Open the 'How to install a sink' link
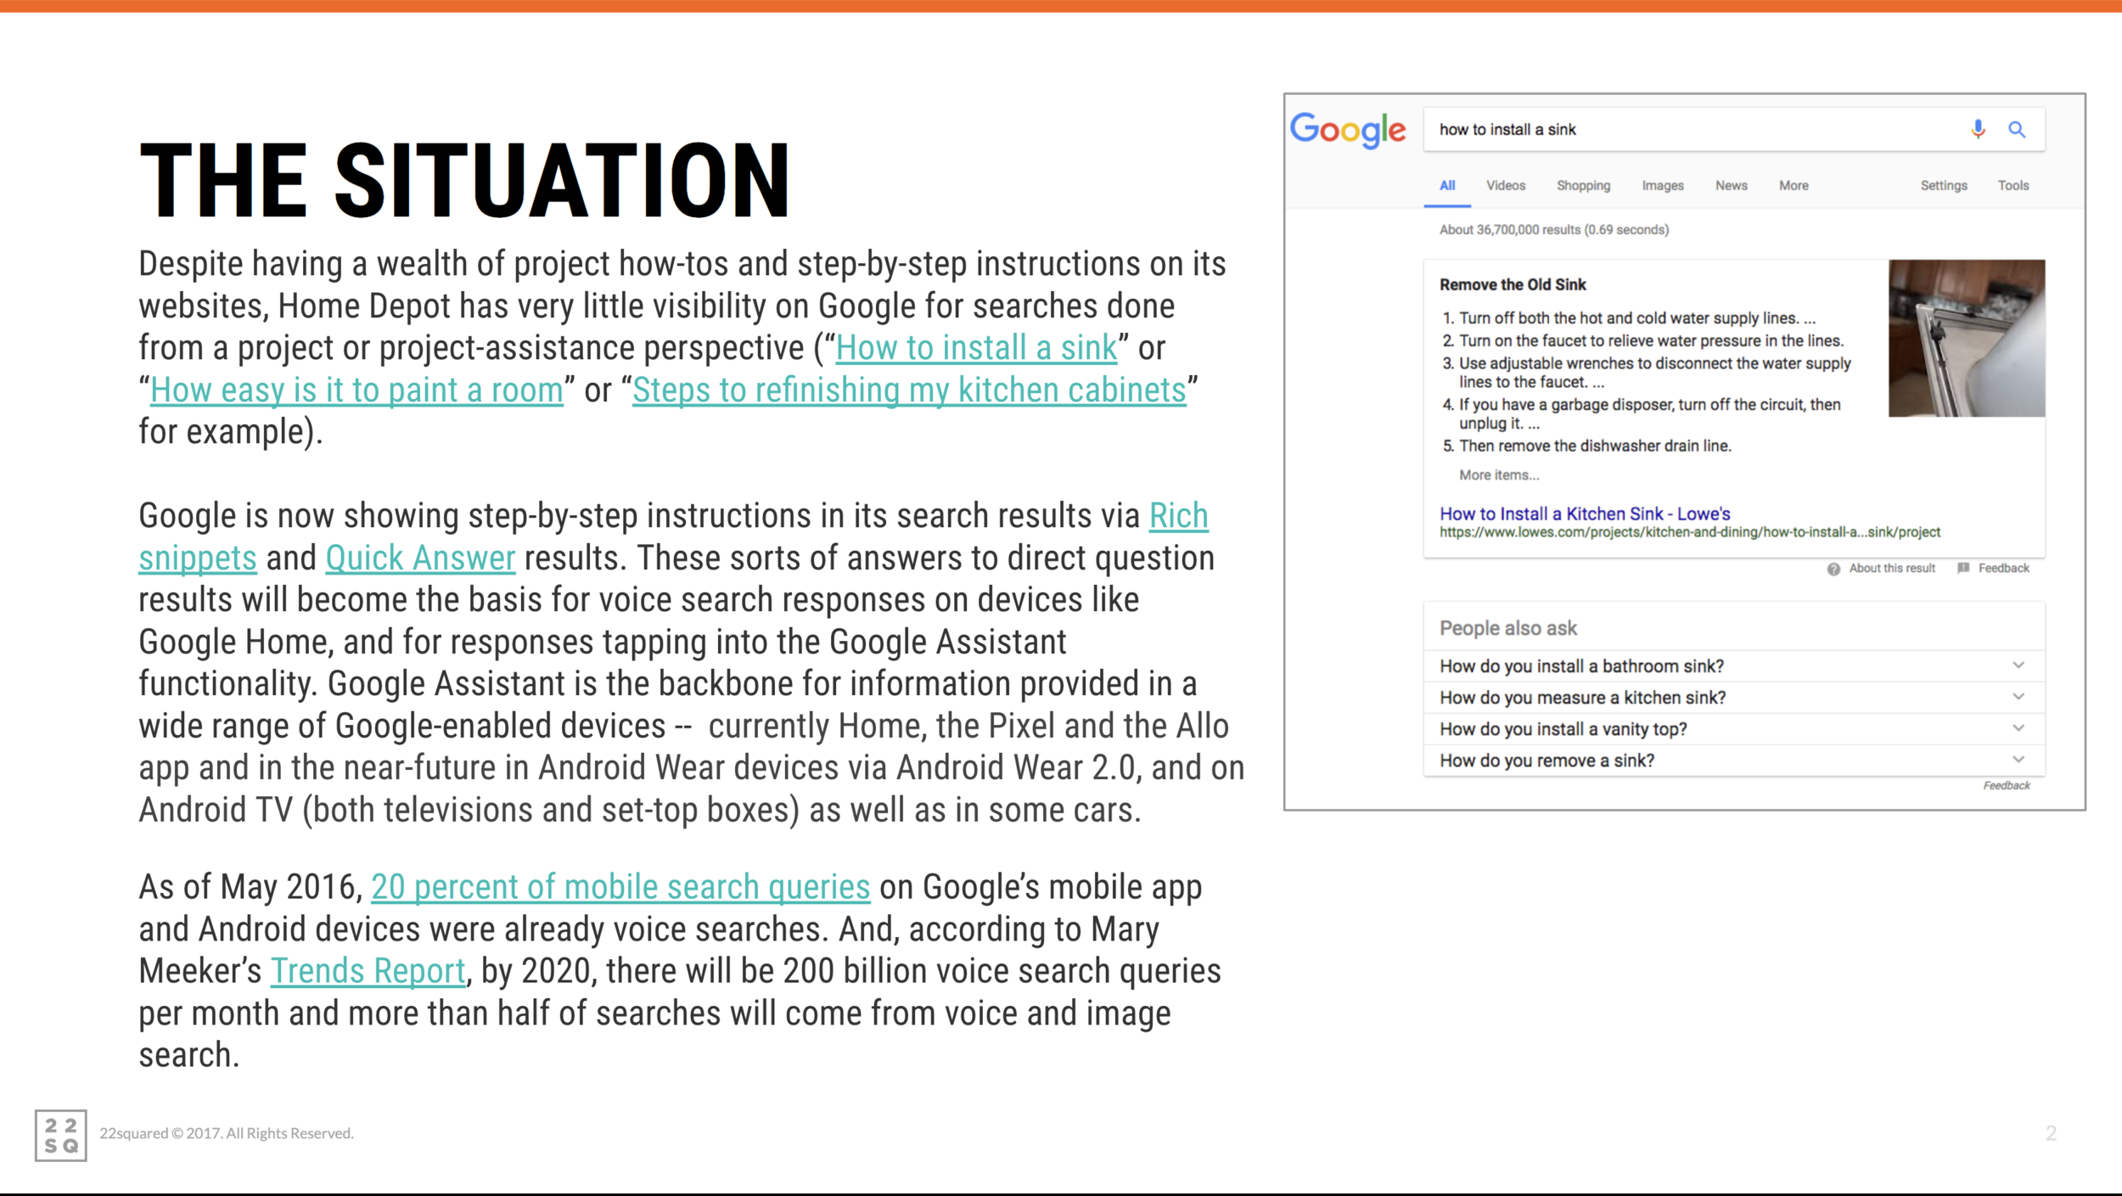Screen dimensions: 2122x1196 (976, 348)
